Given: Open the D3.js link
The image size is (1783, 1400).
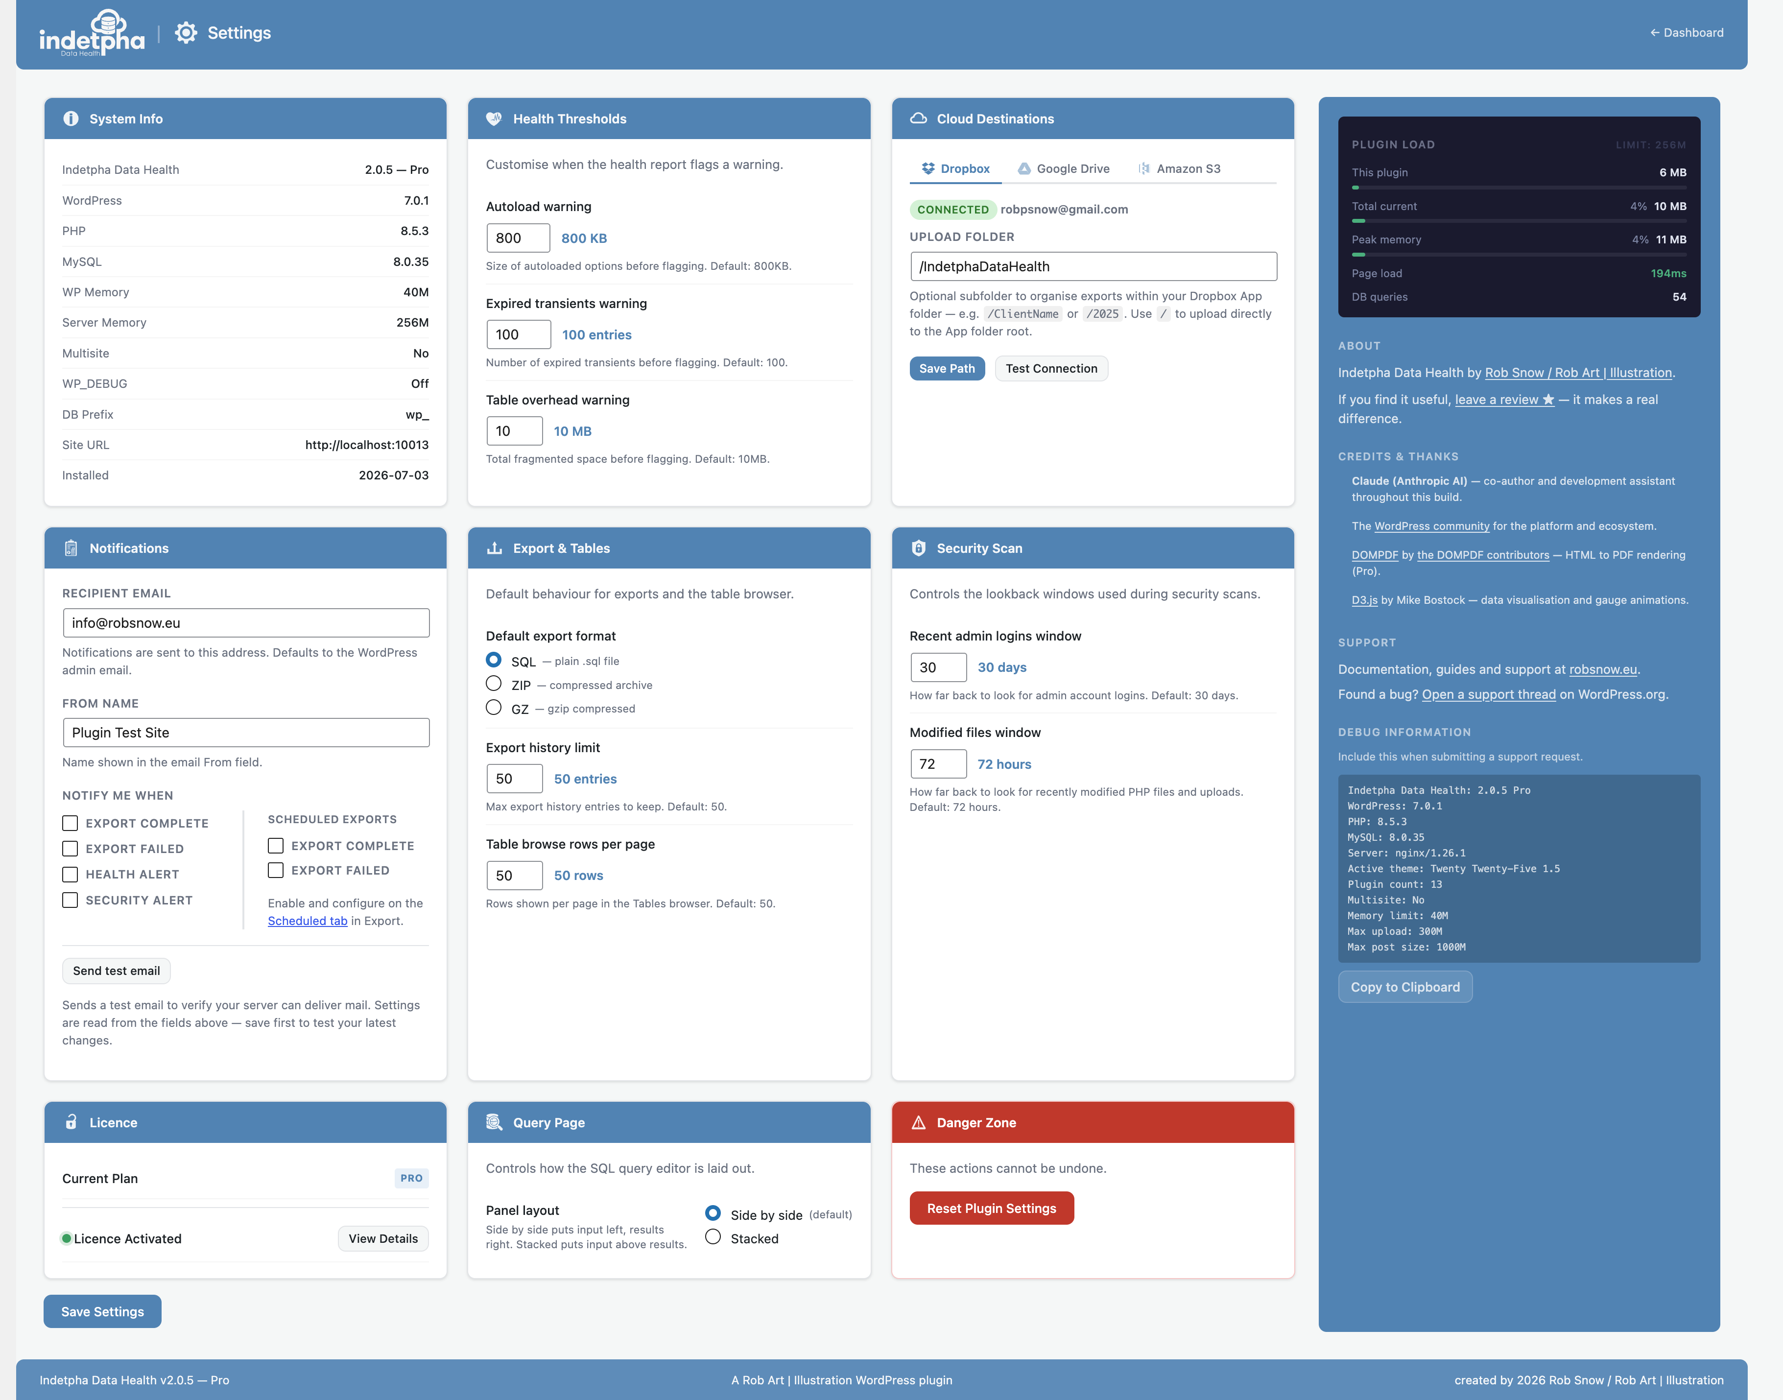Looking at the screenshot, I should (x=1365, y=600).
